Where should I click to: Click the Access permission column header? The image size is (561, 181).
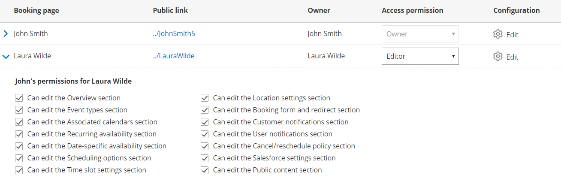pos(412,11)
